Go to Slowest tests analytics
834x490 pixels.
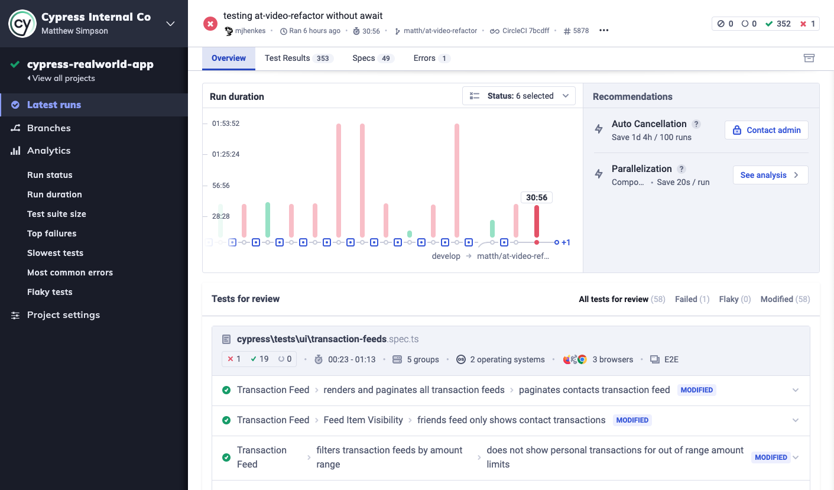tap(55, 253)
